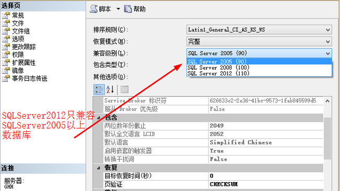Viewport: 340px width, 191px height.
Task: Open the 文件组 page
Action: point(21,31)
